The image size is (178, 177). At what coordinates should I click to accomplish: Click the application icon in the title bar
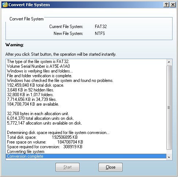5,5
